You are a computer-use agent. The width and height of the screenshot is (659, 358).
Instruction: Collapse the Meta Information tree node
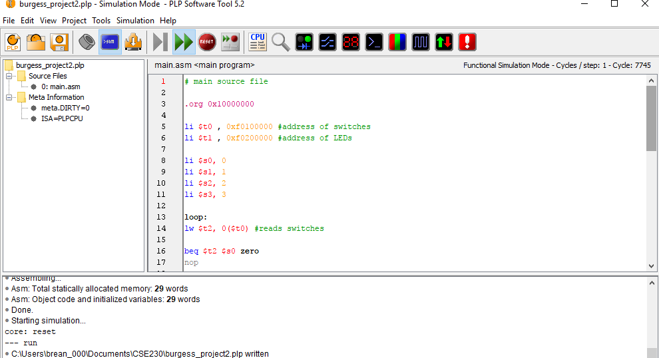[10, 97]
